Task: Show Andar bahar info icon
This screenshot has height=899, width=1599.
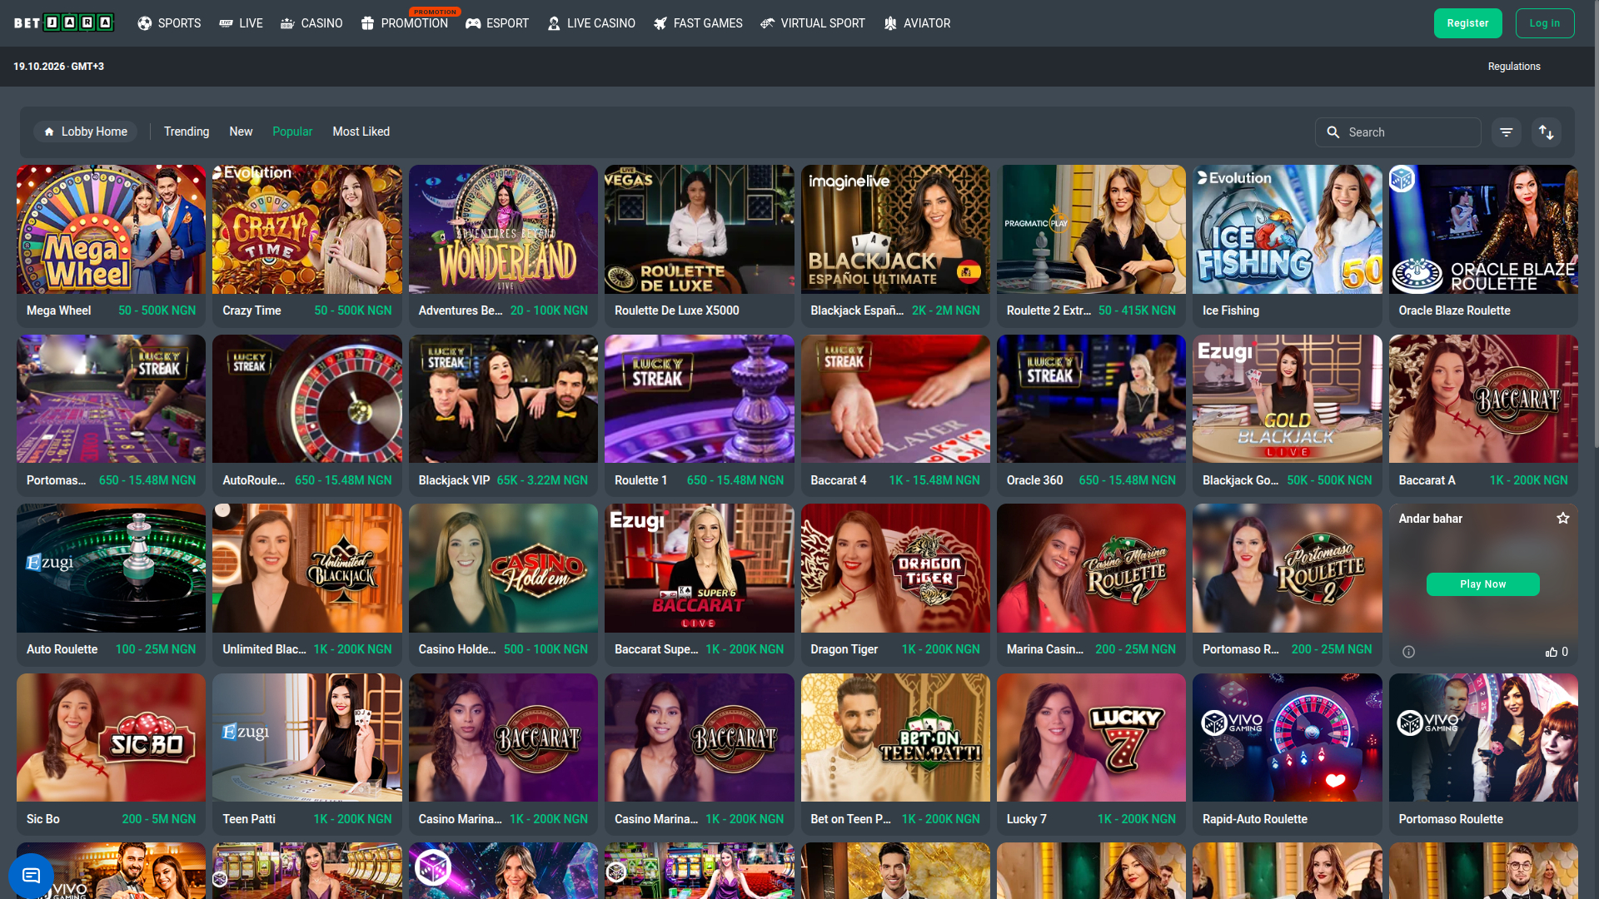Action: pyautogui.click(x=1408, y=652)
